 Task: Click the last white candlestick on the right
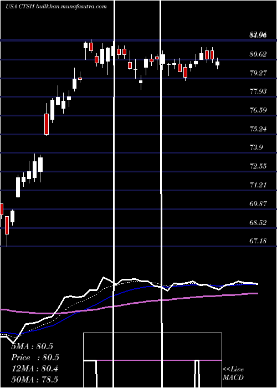pyautogui.click(x=217, y=63)
